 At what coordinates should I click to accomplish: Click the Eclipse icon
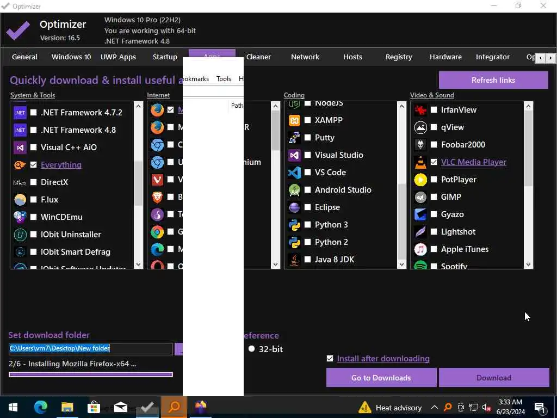(294, 207)
